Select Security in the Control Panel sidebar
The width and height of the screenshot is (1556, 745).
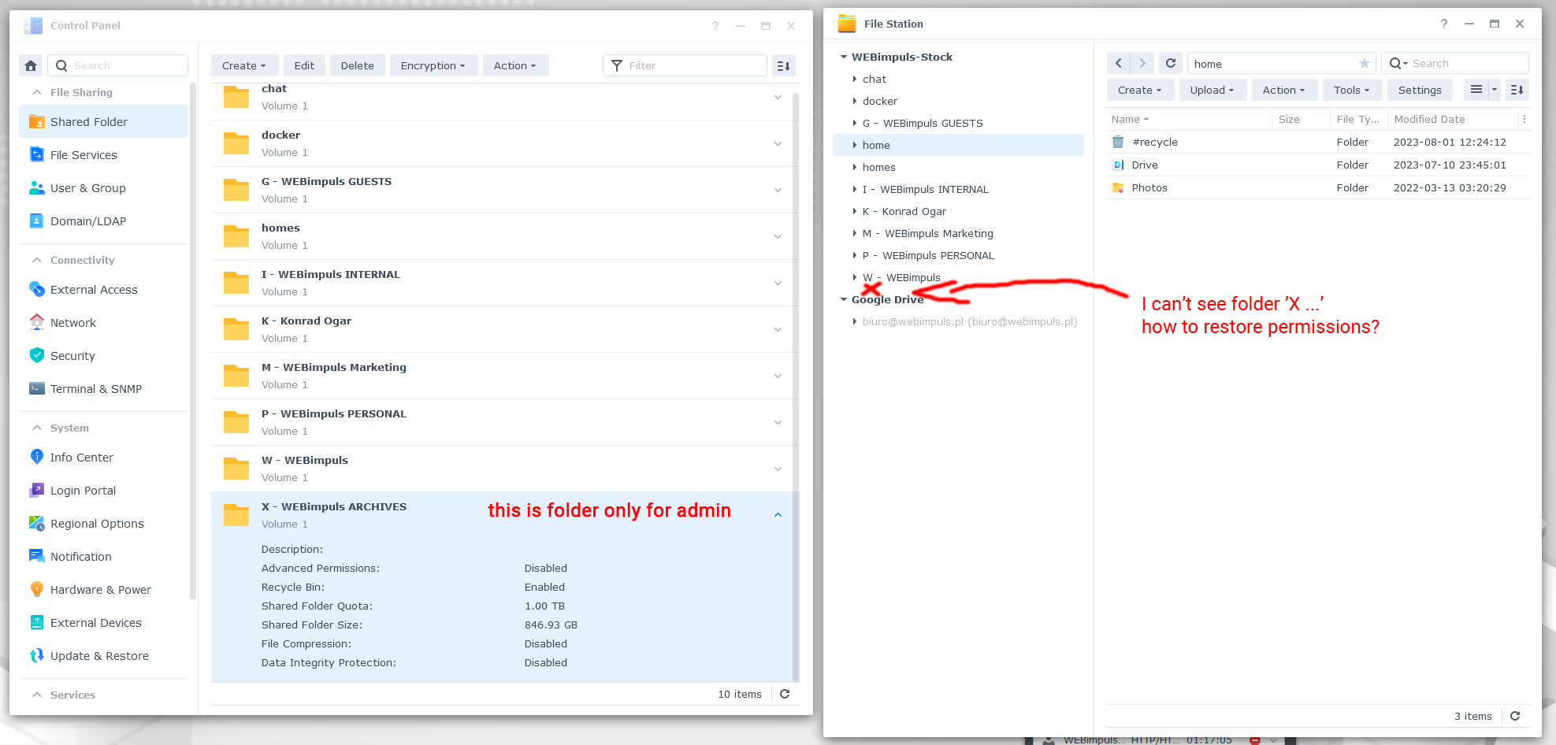click(x=72, y=355)
